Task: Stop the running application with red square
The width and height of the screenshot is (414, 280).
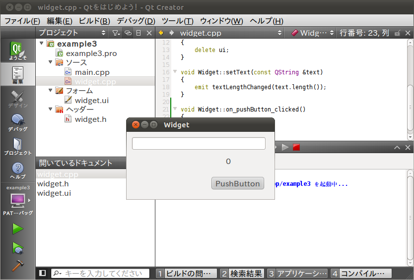Action: tap(296, 147)
